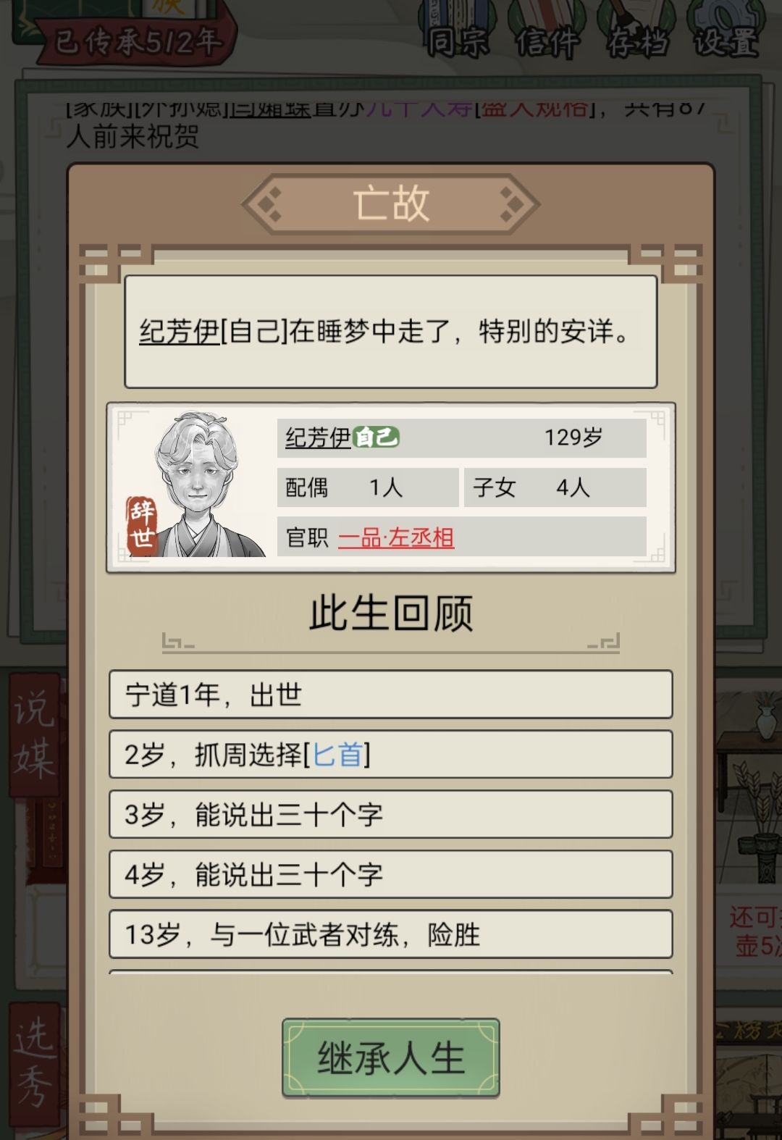The height and width of the screenshot is (1140, 782).
Task: Click 纪芳伊 name in the death message
Action: pyautogui.click(x=180, y=332)
